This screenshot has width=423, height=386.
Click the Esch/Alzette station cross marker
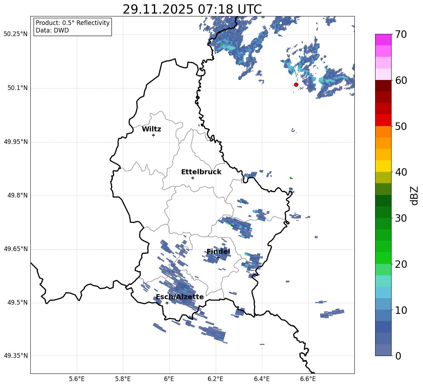pyautogui.click(x=167, y=303)
